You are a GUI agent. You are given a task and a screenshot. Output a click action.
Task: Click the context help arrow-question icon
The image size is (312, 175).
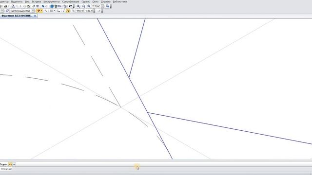[70, 6]
